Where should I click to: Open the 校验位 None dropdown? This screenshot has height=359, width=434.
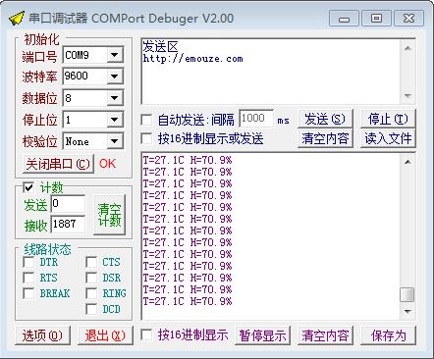point(114,141)
